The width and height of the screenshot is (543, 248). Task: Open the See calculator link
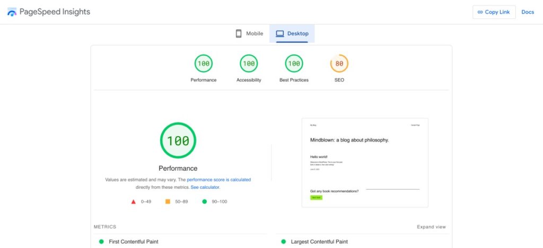(x=205, y=187)
